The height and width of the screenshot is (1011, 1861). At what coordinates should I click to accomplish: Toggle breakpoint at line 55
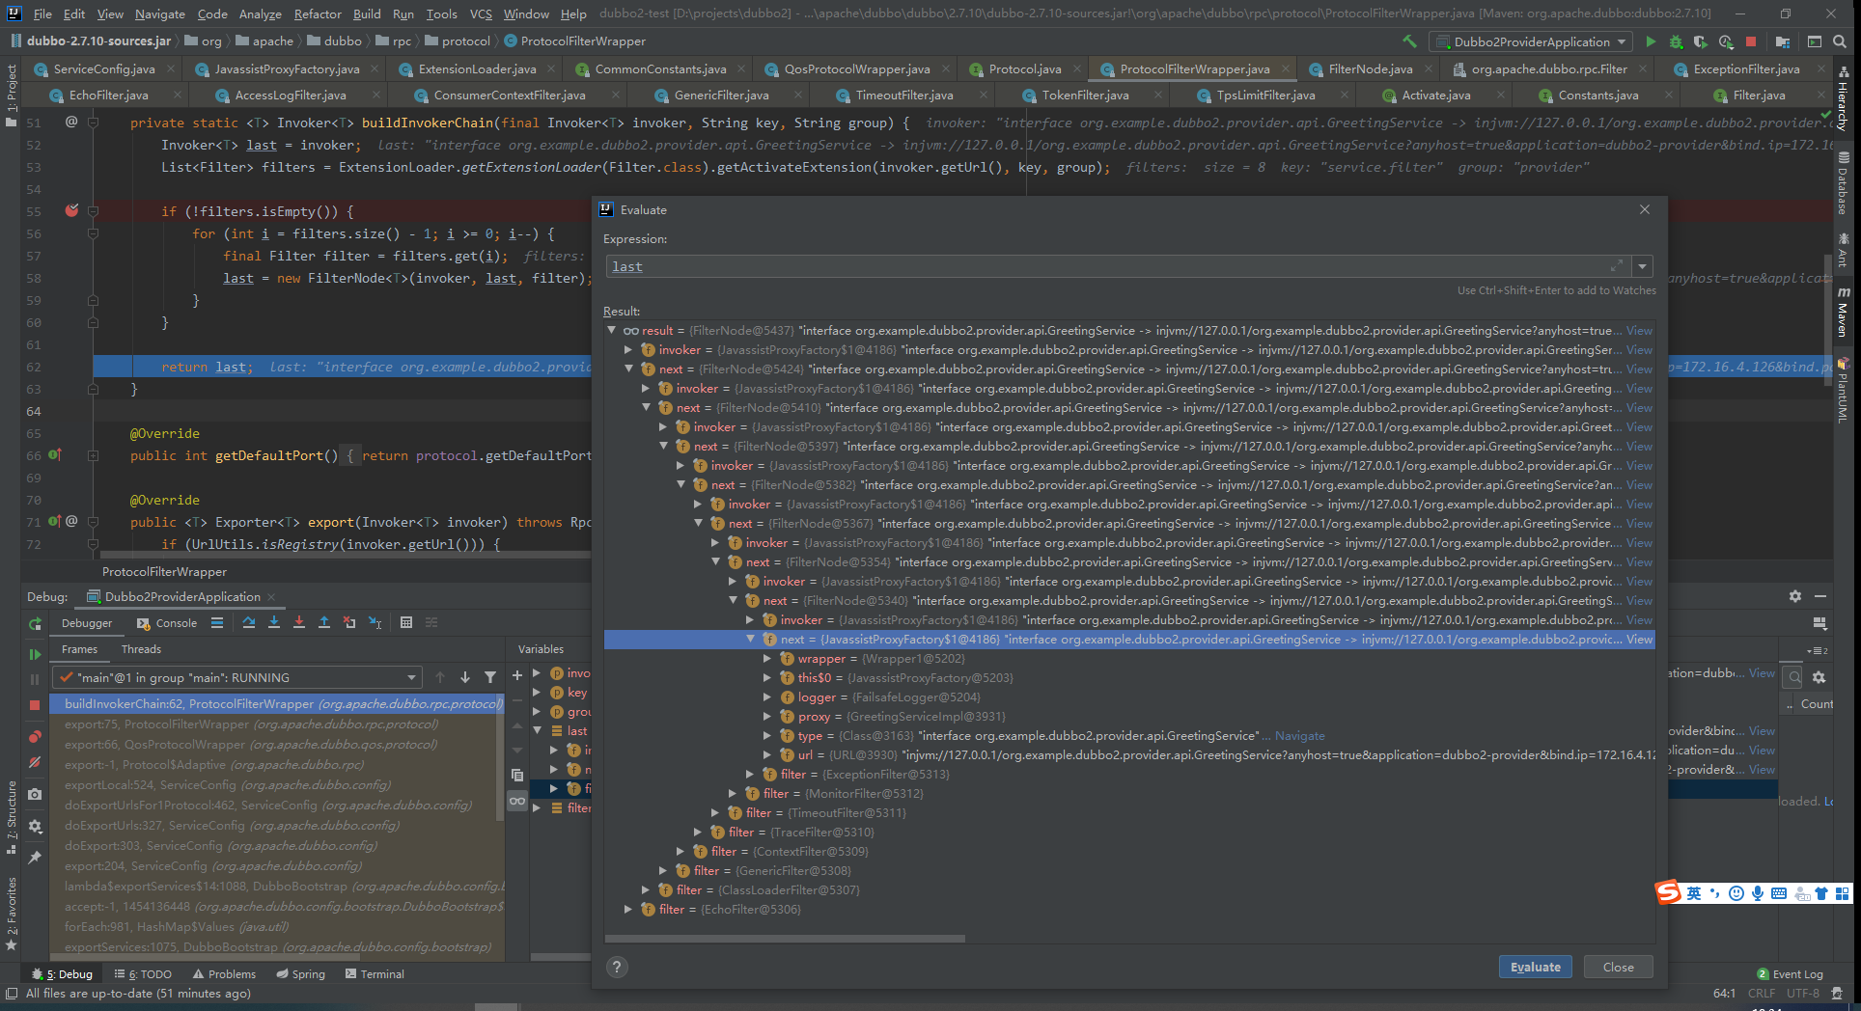[x=71, y=210]
